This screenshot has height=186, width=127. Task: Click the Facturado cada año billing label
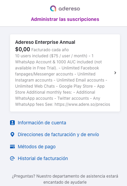point(50,50)
